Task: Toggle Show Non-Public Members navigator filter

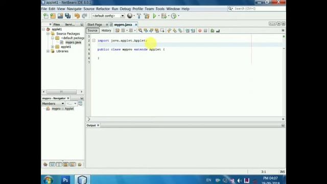Action: coord(66,165)
